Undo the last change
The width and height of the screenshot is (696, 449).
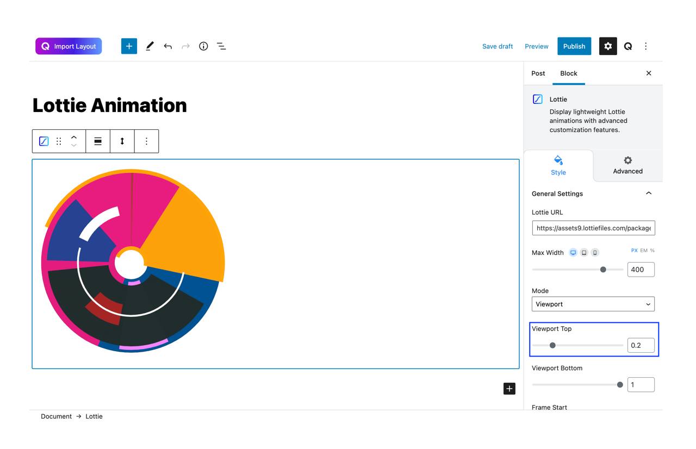[x=167, y=46]
